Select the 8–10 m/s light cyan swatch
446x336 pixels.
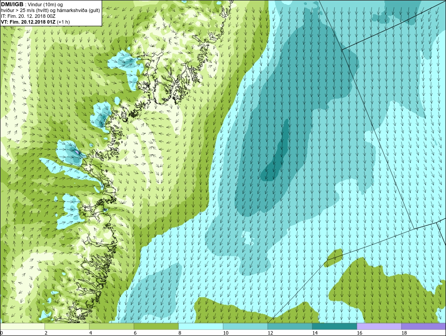(x=201, y=326)
